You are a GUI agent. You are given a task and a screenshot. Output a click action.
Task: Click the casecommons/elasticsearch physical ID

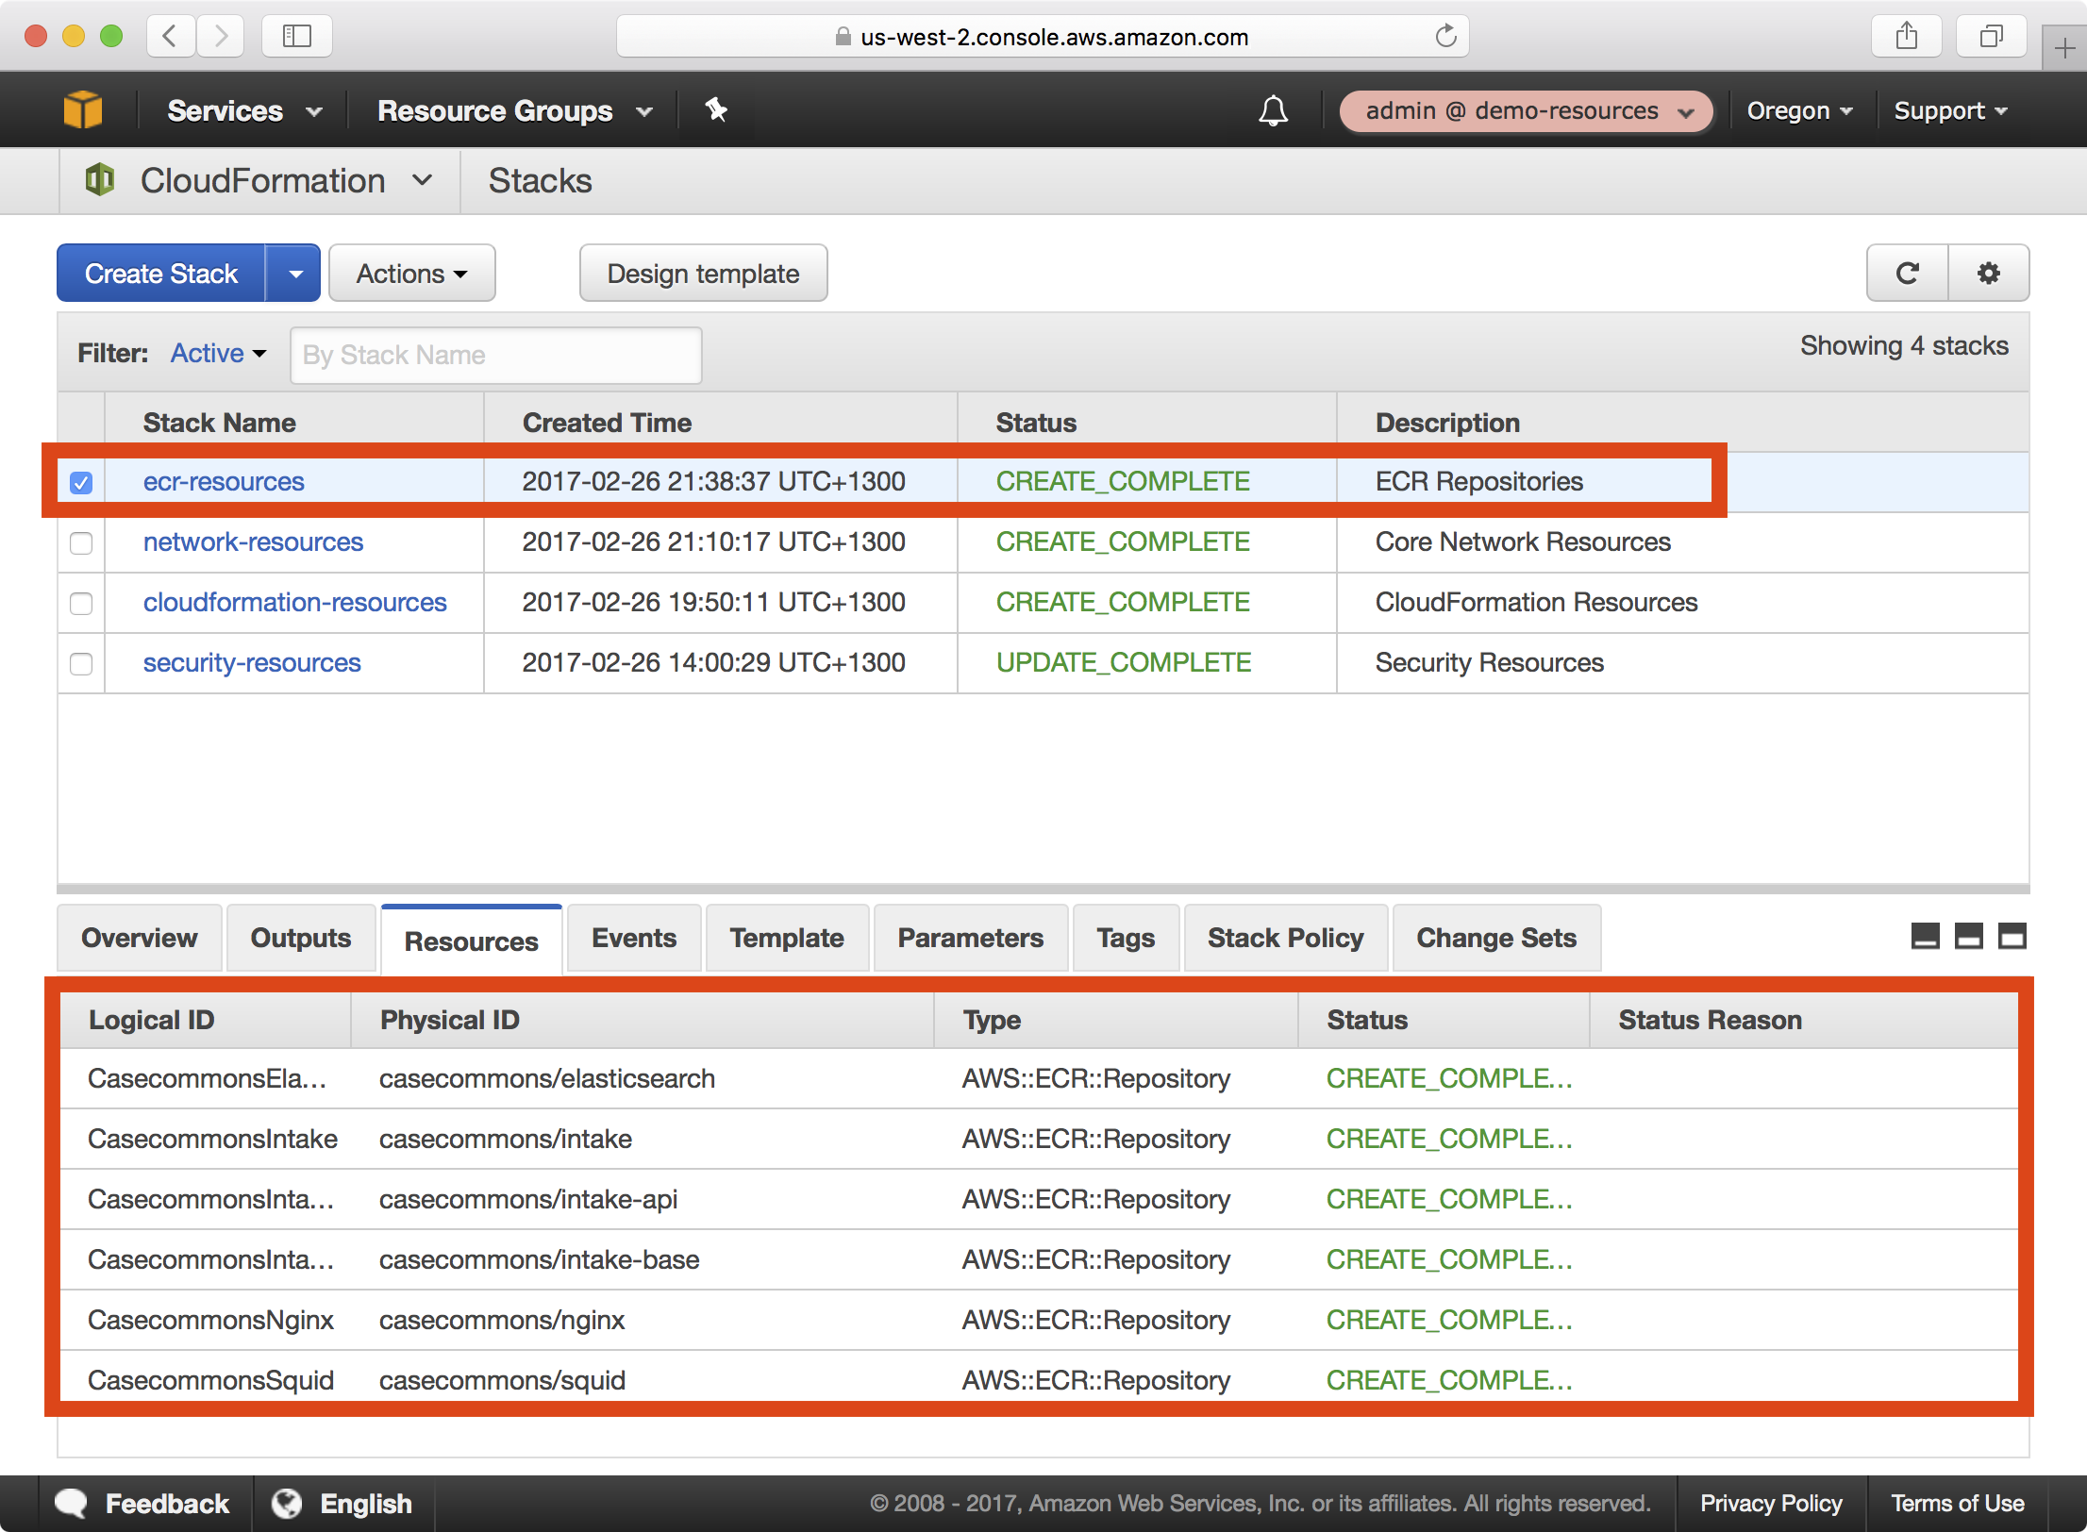tap(547, 1079)
